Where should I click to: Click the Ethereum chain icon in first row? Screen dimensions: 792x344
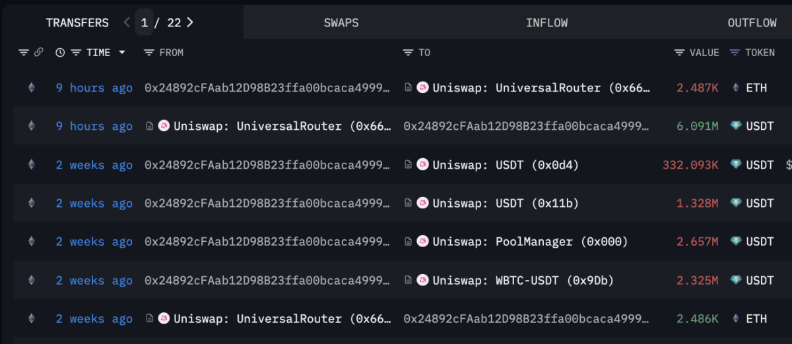click(31, 88)
